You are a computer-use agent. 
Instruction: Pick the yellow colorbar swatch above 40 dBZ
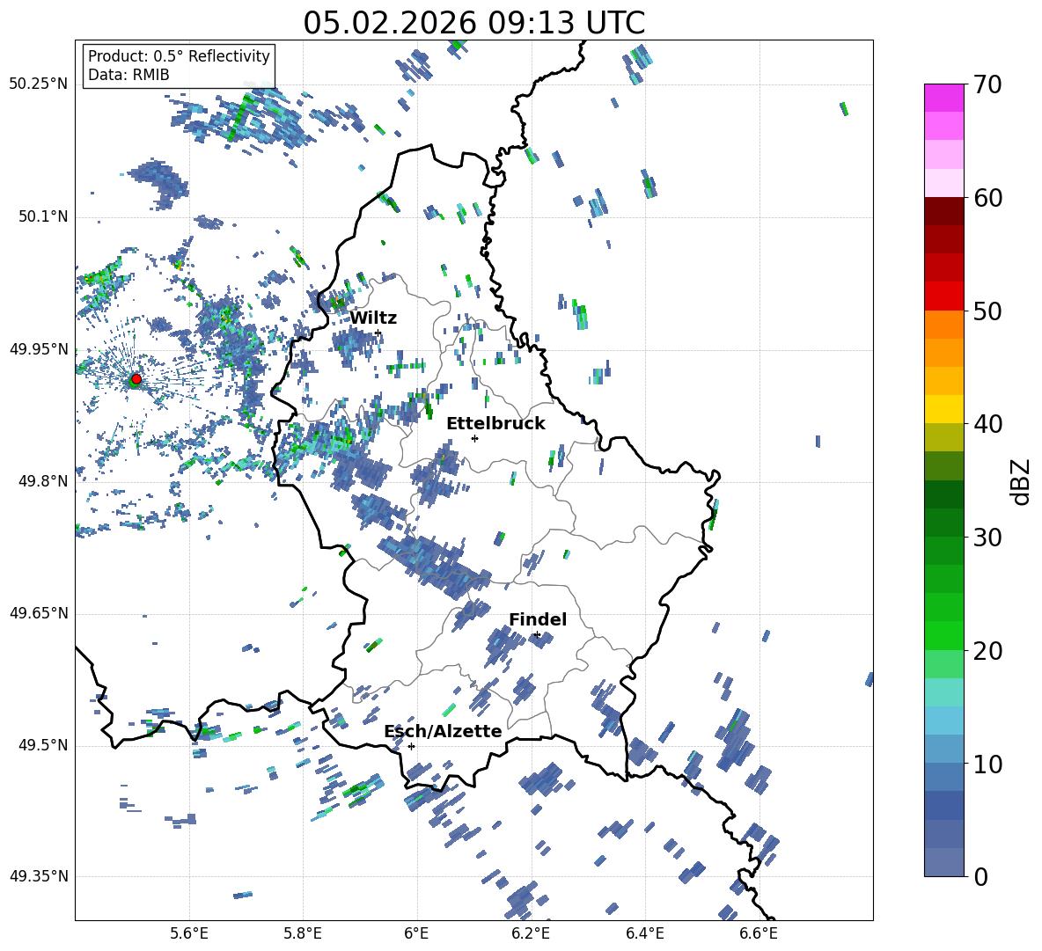tap(944, 409)
